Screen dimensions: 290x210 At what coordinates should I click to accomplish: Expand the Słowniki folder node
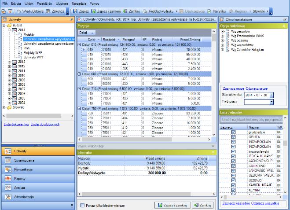[x=4, y=107]
